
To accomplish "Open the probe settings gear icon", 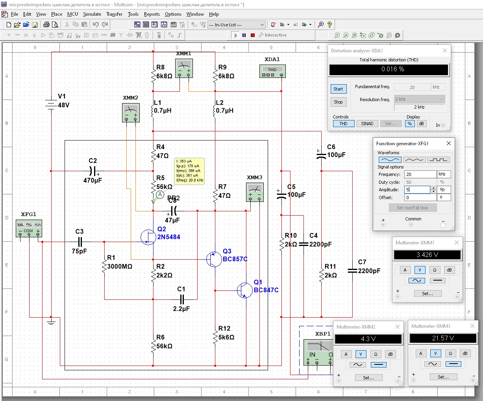I will point(398,35).
